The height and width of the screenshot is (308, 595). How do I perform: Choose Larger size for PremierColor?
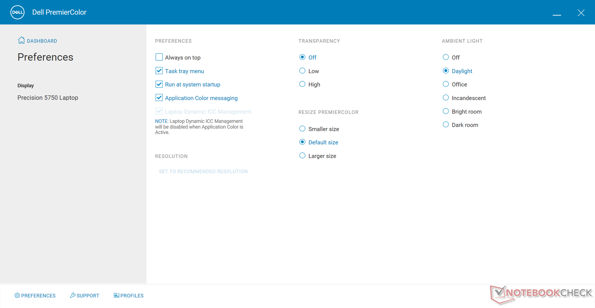(x=302, y=156)
